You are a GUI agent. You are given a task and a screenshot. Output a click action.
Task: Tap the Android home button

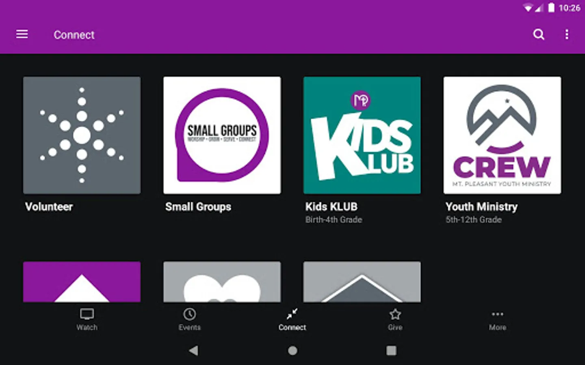[x=292, y=350]
